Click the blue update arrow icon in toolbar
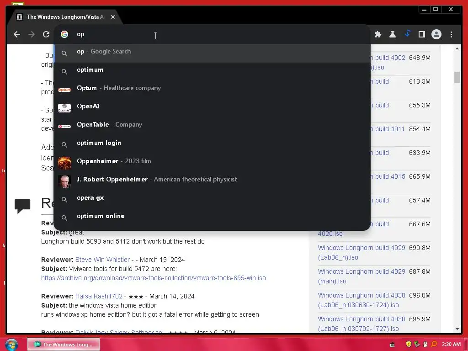Viewport: 468px width, 351px height. point(407,34)
